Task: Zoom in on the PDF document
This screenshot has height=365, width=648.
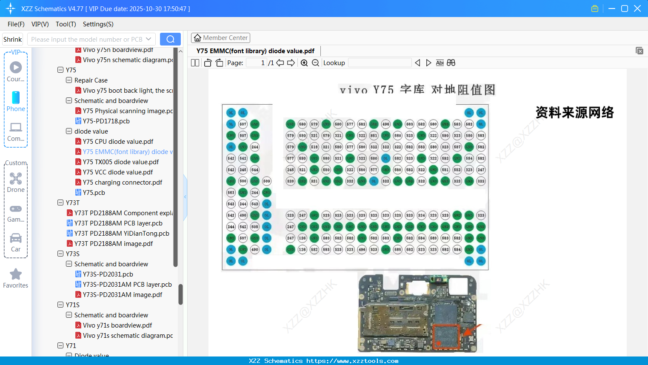Action: coord(304,63)
